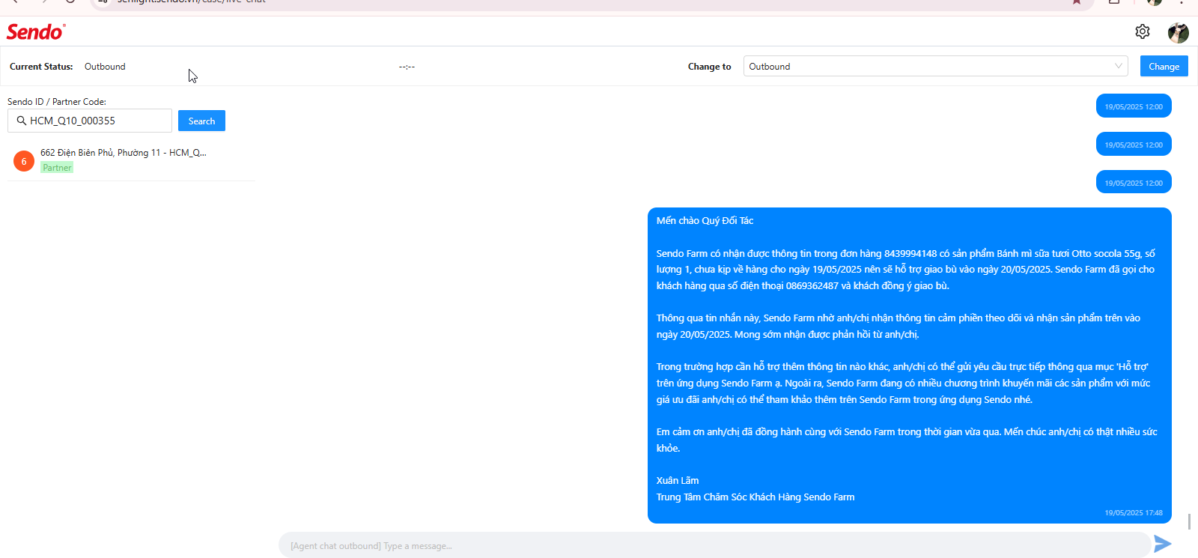The width and height of the screenshot is (1198, 558).
Task: Click the chat scrollbar handle
Action: point(1189,521)
